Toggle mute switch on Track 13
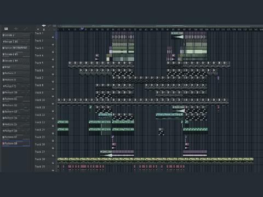263x197 pixels. [x=53, y=126]
